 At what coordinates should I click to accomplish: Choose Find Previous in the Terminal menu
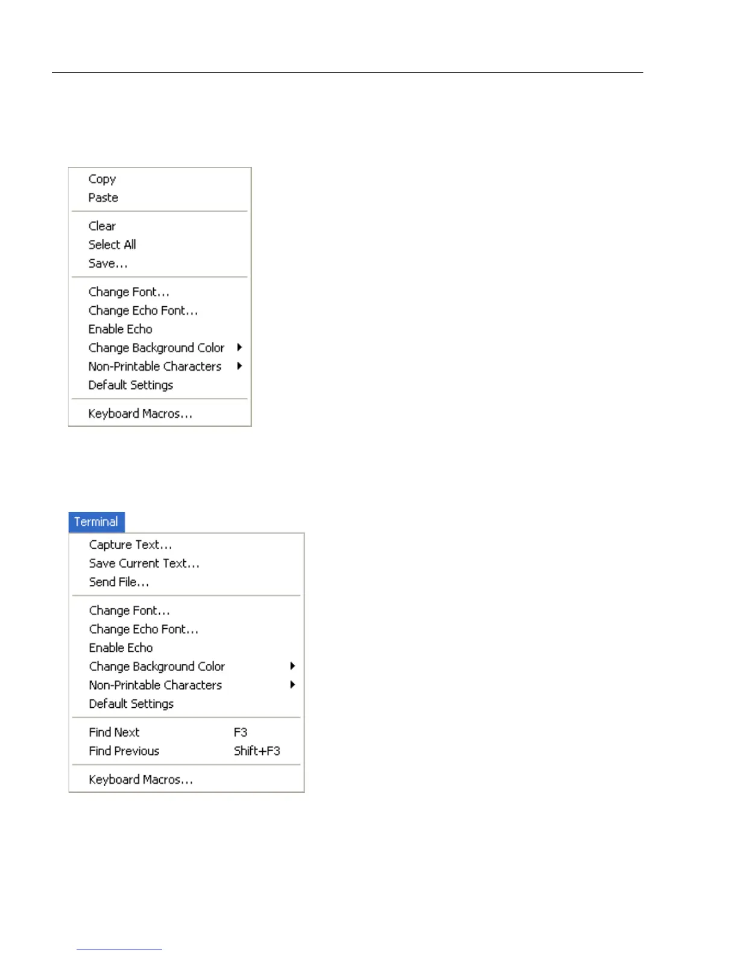click(x=124, y=751)
